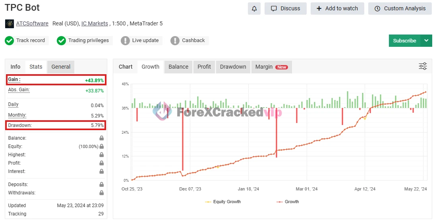Click the Track record badge label
This screenshot has width=435, height=223.
point(31,40)
